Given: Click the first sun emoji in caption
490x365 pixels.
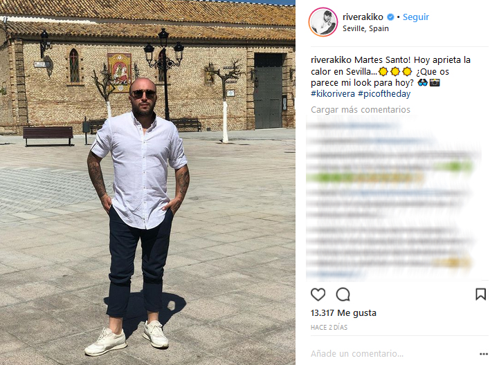Looking at the screenshot, I should 383,72.
